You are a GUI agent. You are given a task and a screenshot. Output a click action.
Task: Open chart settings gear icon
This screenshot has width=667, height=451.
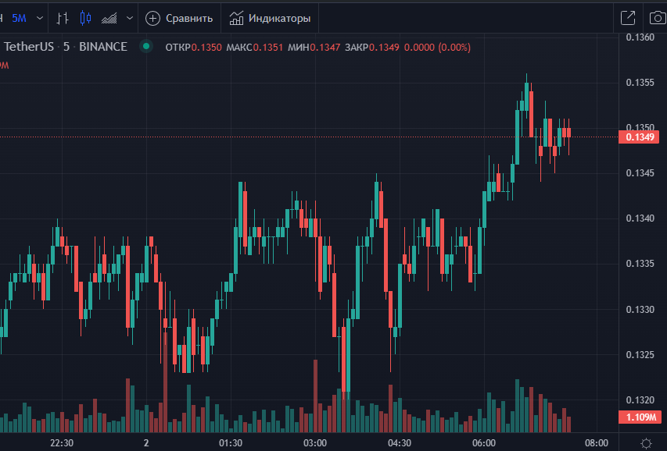646,443
